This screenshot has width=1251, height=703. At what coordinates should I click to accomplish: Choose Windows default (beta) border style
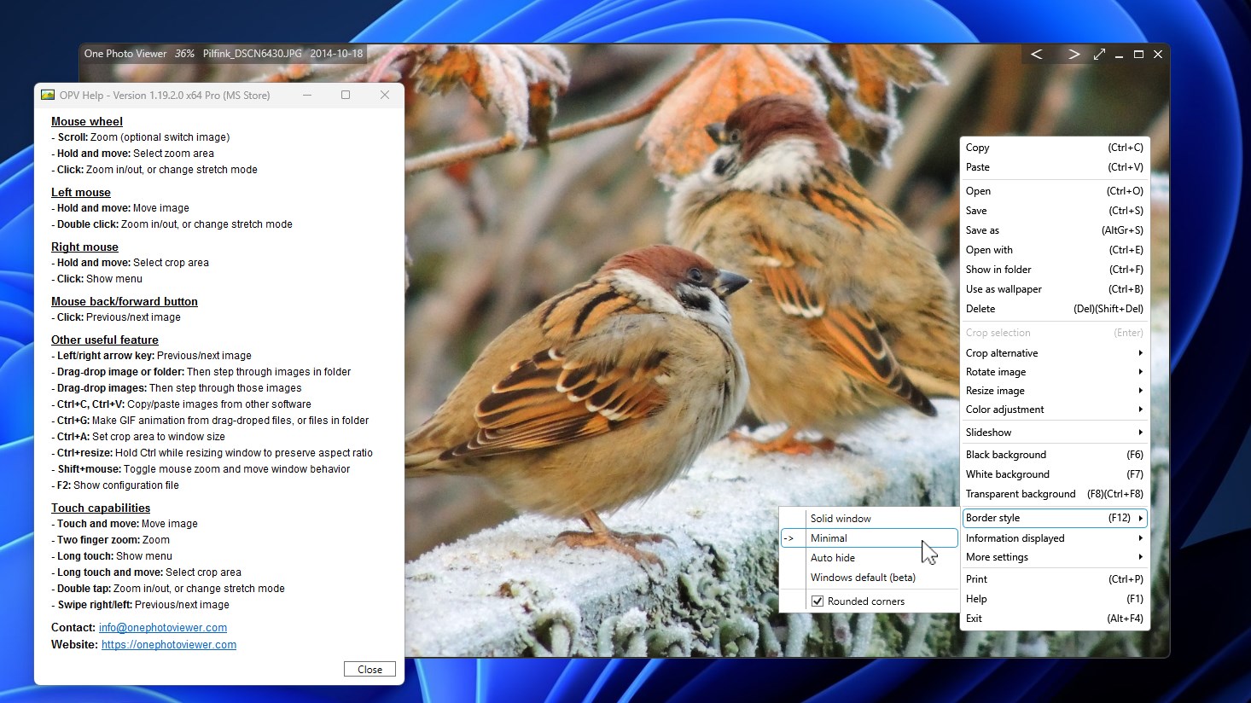863,577
